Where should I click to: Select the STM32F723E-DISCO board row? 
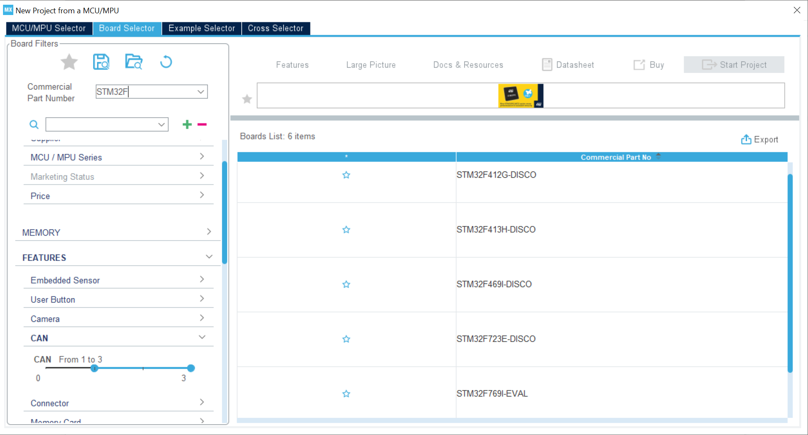pyautogui.click(x=512, y=339)
